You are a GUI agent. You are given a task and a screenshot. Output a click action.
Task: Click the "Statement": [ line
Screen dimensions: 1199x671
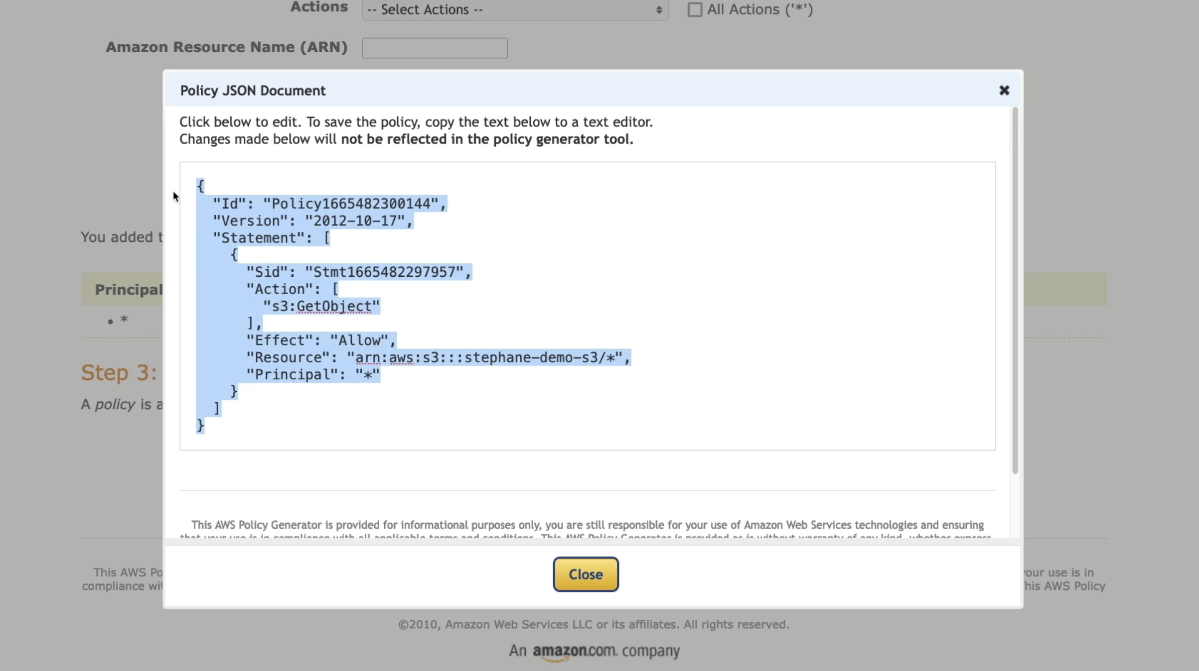271,238
